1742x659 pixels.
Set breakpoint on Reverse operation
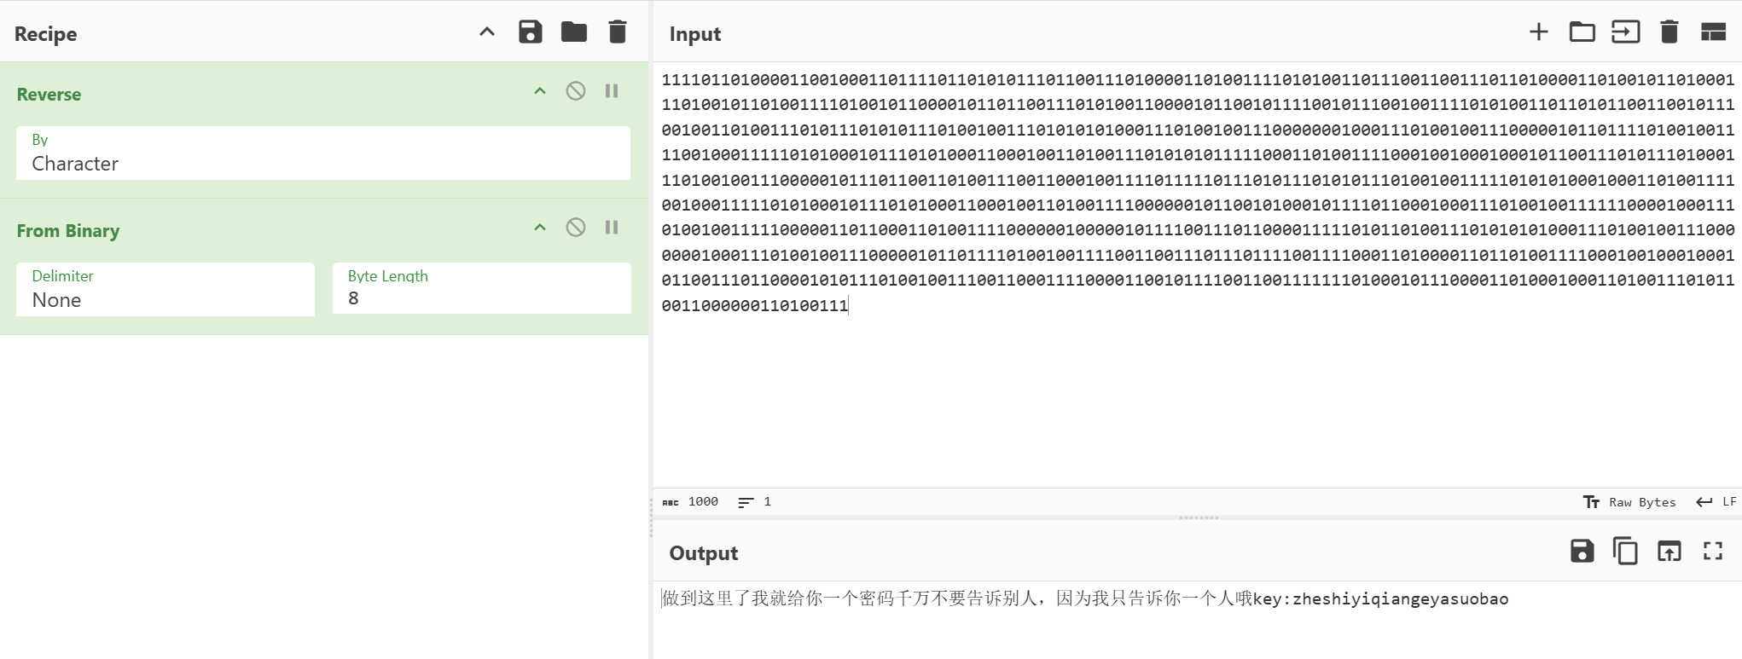coord(612,91)
